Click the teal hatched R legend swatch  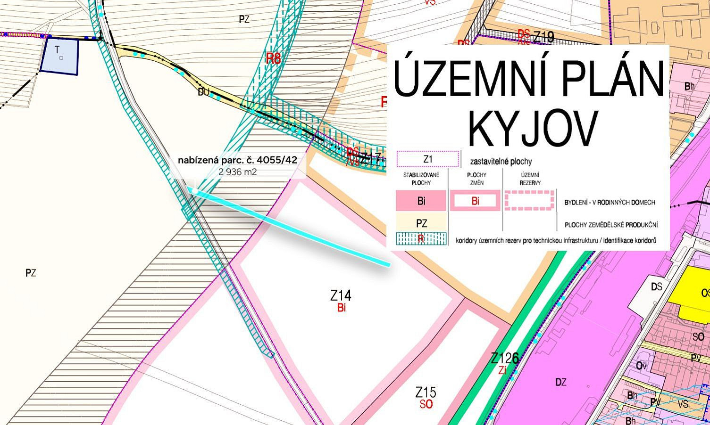(421, 239)
